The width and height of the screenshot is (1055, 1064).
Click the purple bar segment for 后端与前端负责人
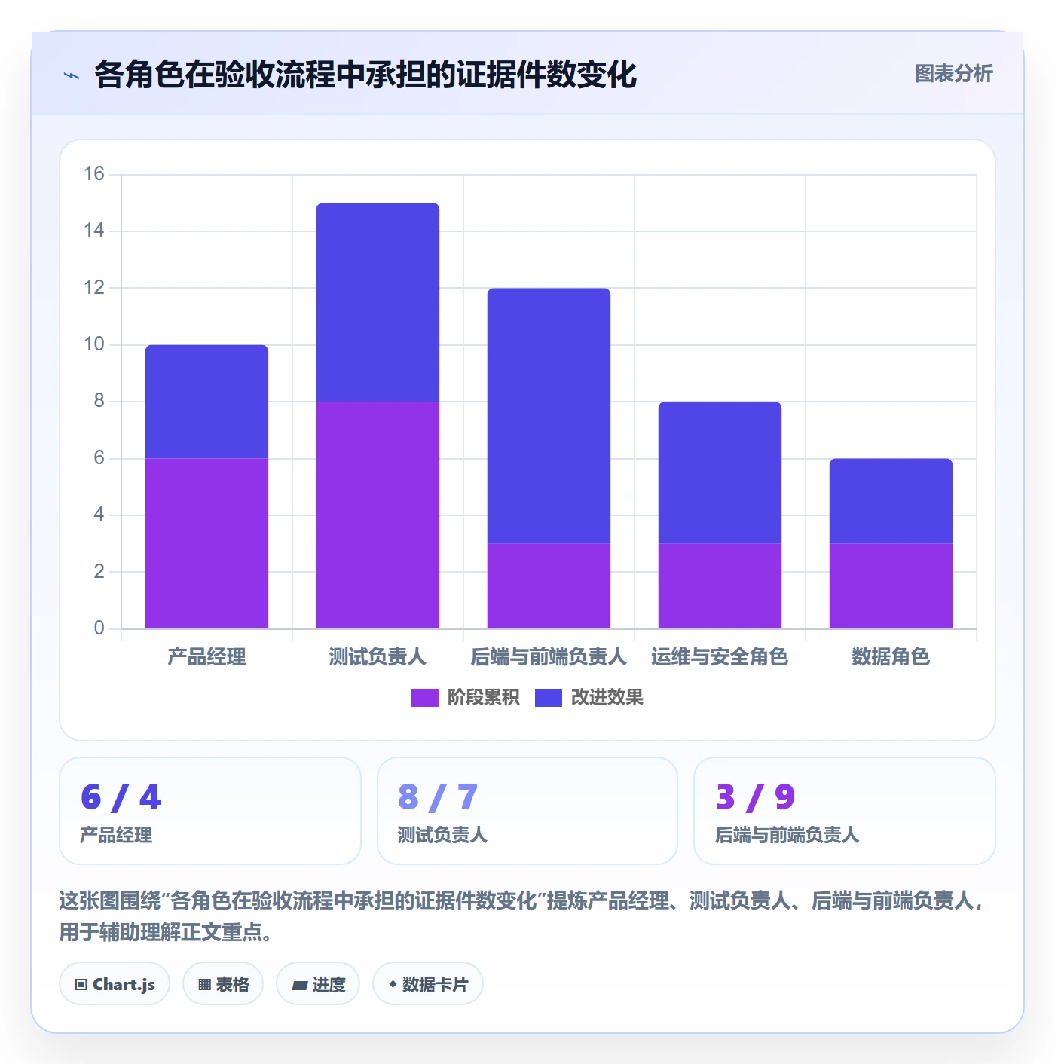pos(549,586)
